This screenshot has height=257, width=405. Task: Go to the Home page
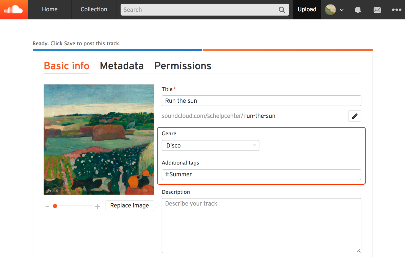coord(50,9)
